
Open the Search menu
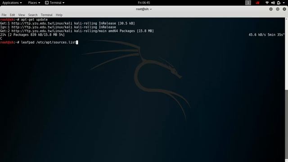33,15
